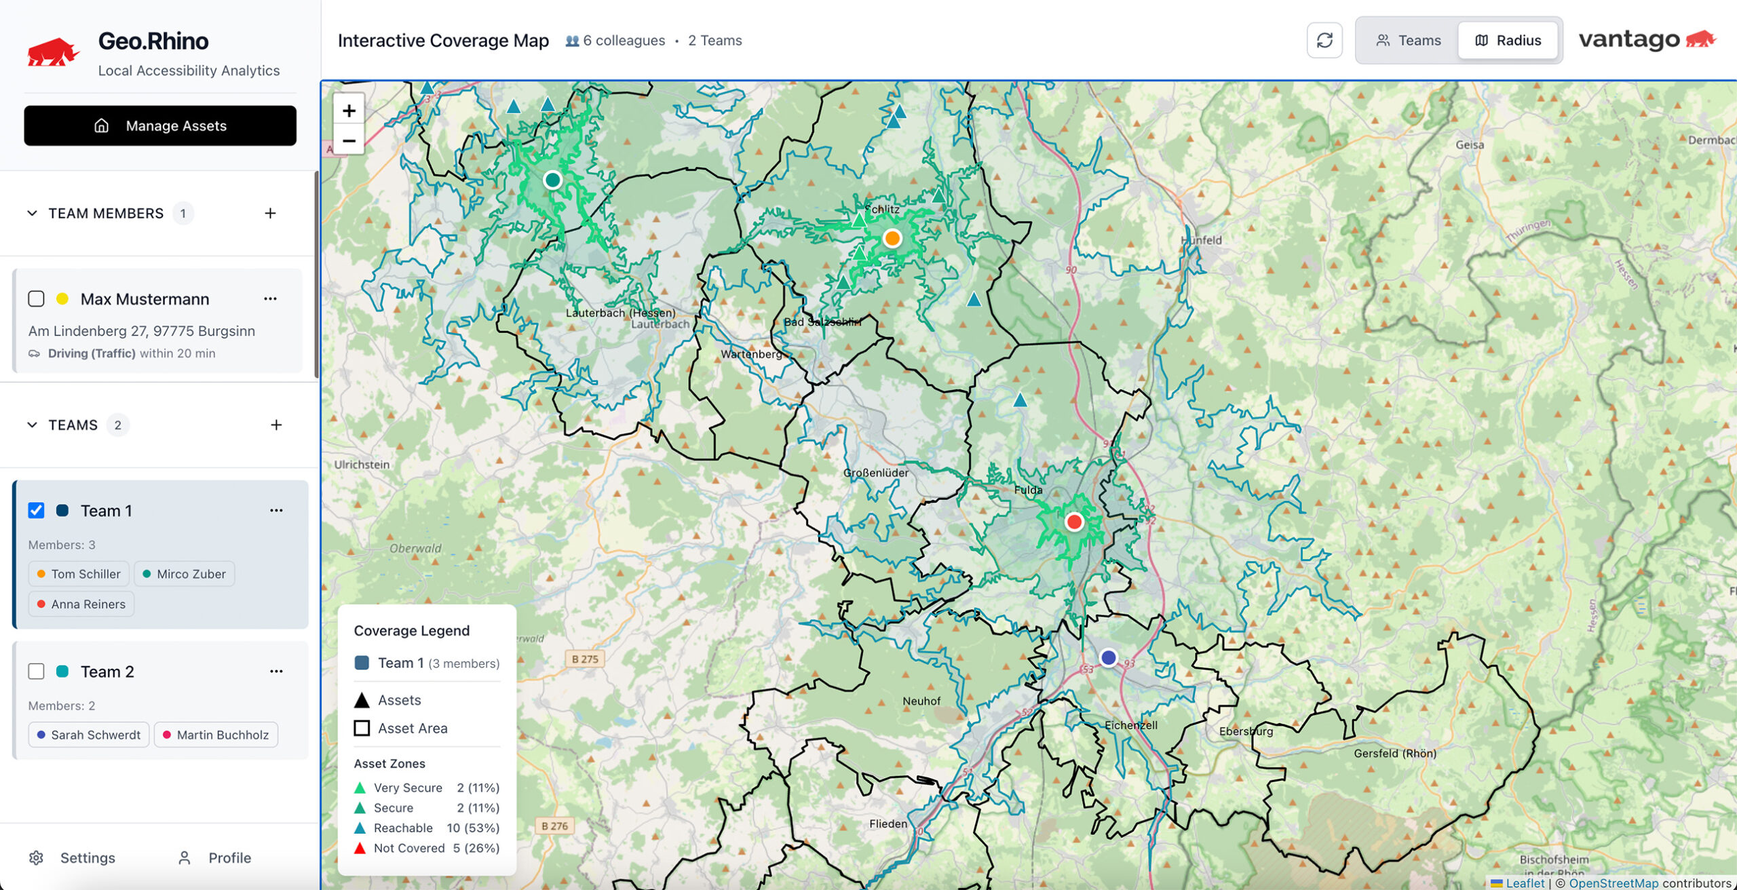Click the Team 1 dark blue color swatch
Viewport: 1737px width, 890px height.
62,510
